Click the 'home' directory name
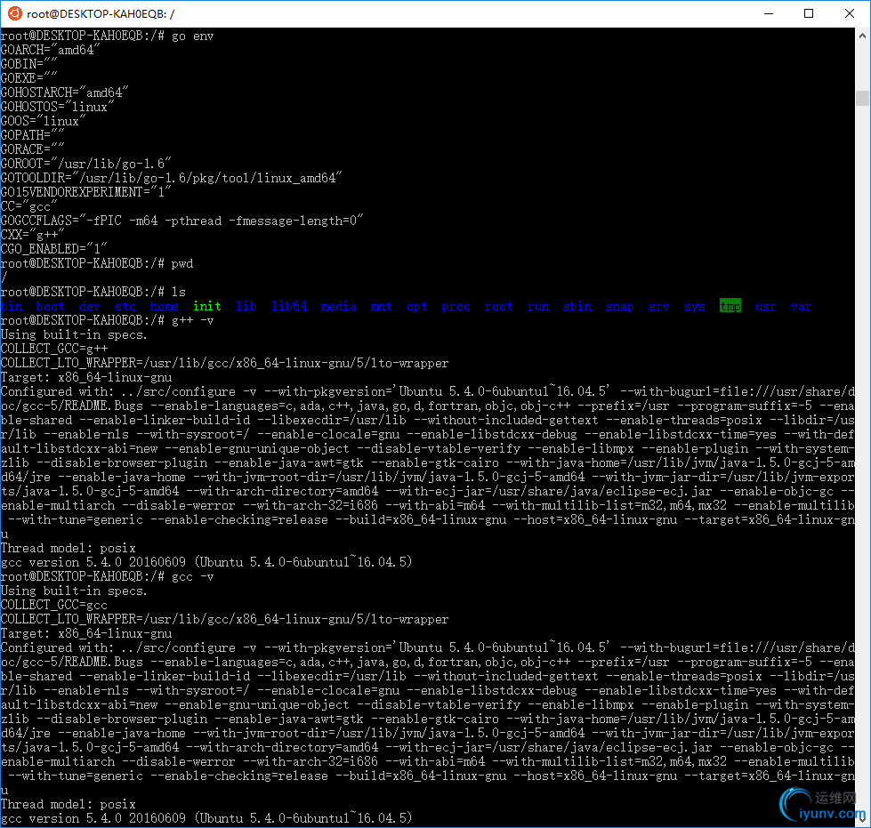 [x=164, y=306]
